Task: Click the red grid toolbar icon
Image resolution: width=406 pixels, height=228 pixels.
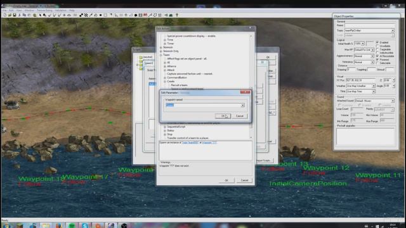Action: [145, 15]
